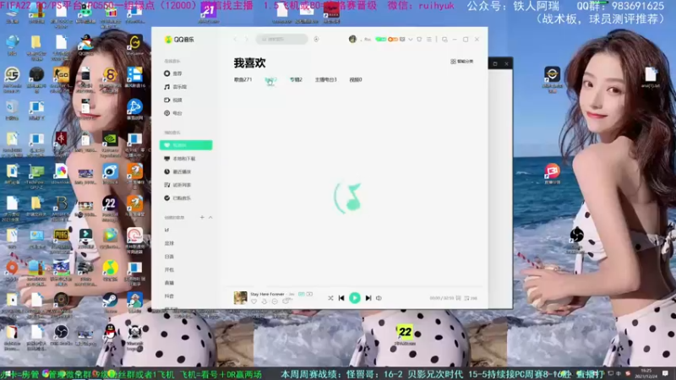Viewport: 676px width, 380px height.
Task: Open the main menu three-lines icon
Action: [x=429, y=39]
